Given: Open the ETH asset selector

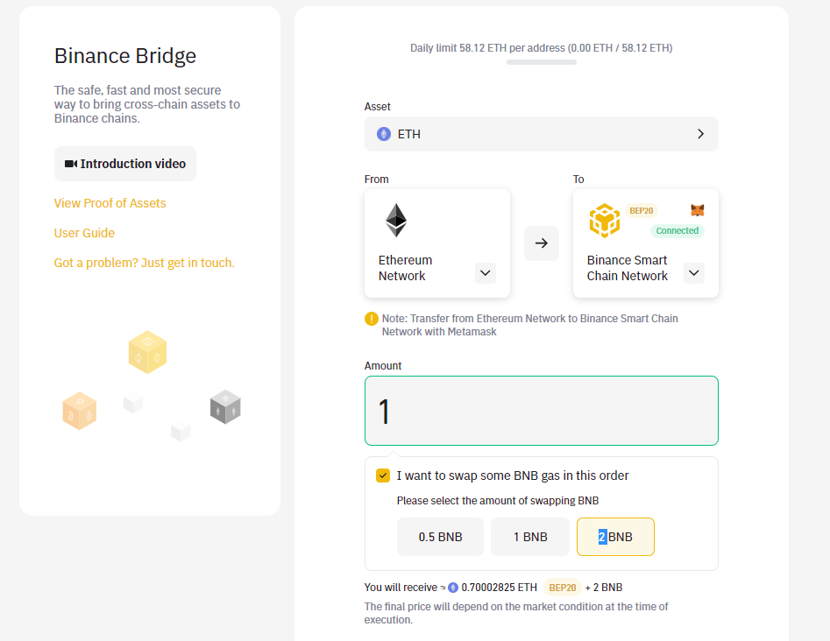Looking at the screenshot, I should (x=542, y=134).
